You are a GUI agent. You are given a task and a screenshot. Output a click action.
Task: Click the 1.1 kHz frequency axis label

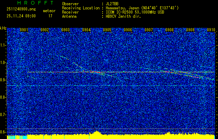tap(3, 45)
